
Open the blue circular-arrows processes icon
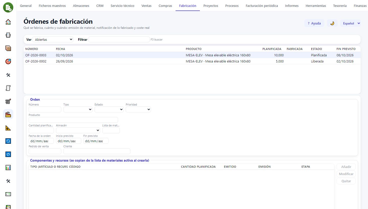[x=8, y=141]
